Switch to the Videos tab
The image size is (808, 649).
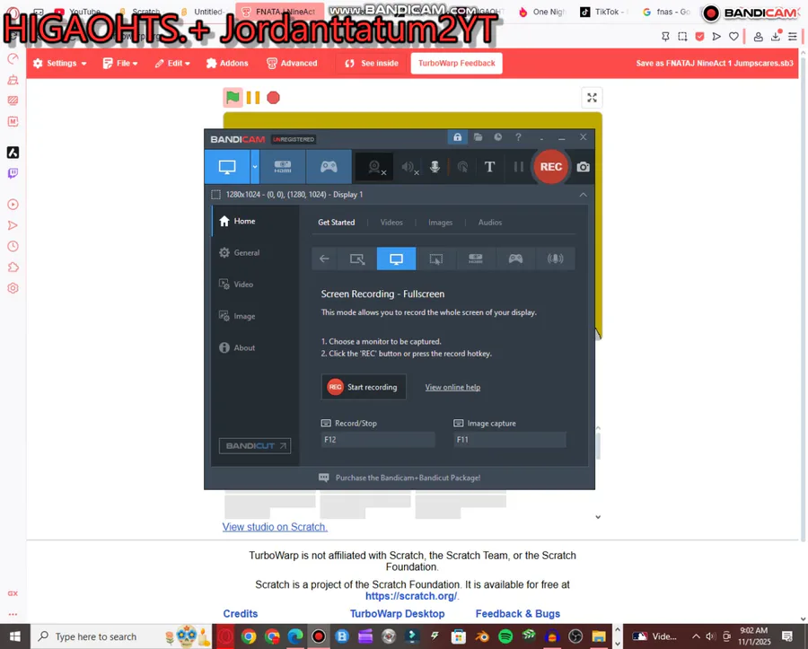[391, 223]
